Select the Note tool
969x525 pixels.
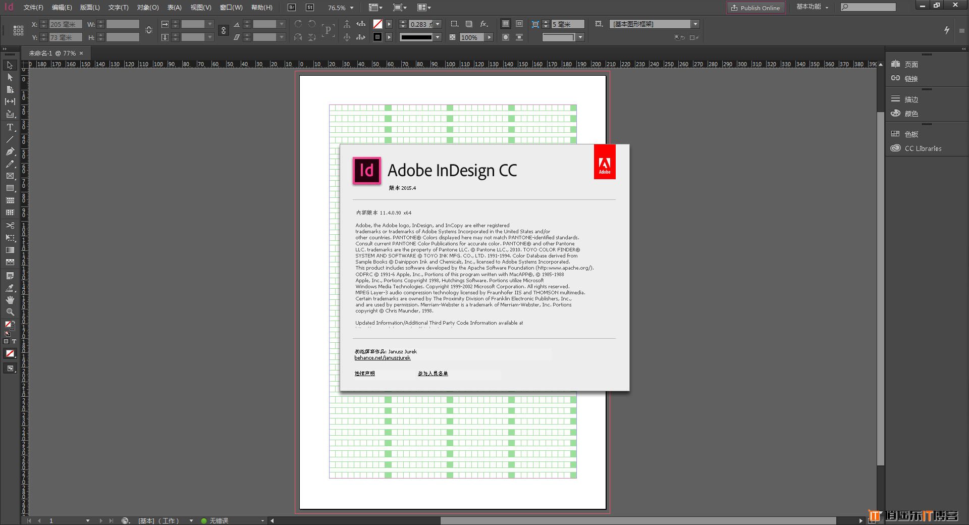click(x=10, y=276)
